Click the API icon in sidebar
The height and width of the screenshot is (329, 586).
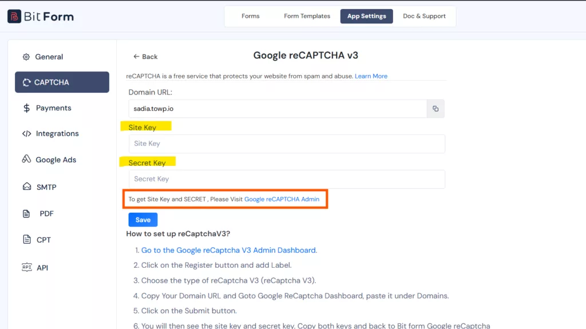(26, 267)
